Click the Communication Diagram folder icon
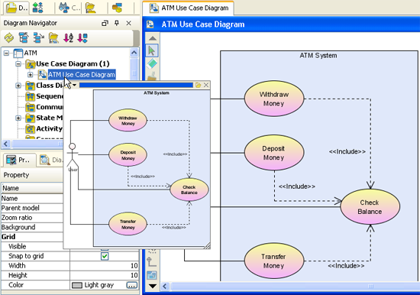The height and width of the screenshot is (295, 420). (x=31, y=107)
